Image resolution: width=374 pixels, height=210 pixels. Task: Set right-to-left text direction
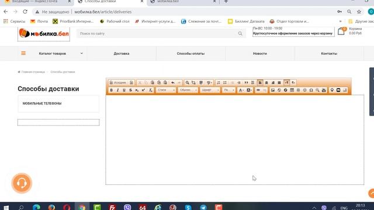293,83
